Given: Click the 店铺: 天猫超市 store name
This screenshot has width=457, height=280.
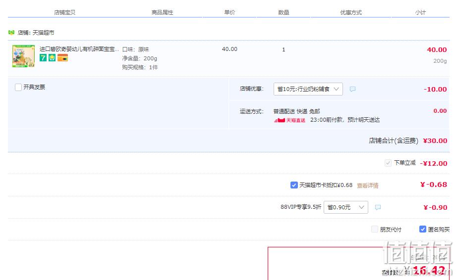Looking at the screenshot, I should coord(36,33).
